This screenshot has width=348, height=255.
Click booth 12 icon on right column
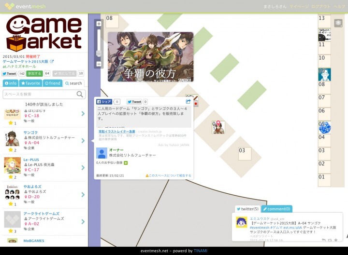pos(324,35)
